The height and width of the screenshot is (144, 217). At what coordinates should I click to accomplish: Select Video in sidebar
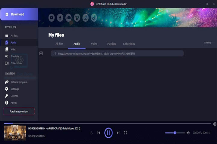pyautogui.click(x=19, y=49)
